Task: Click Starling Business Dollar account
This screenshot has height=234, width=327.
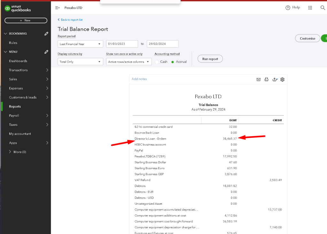Action: point(150,162)
